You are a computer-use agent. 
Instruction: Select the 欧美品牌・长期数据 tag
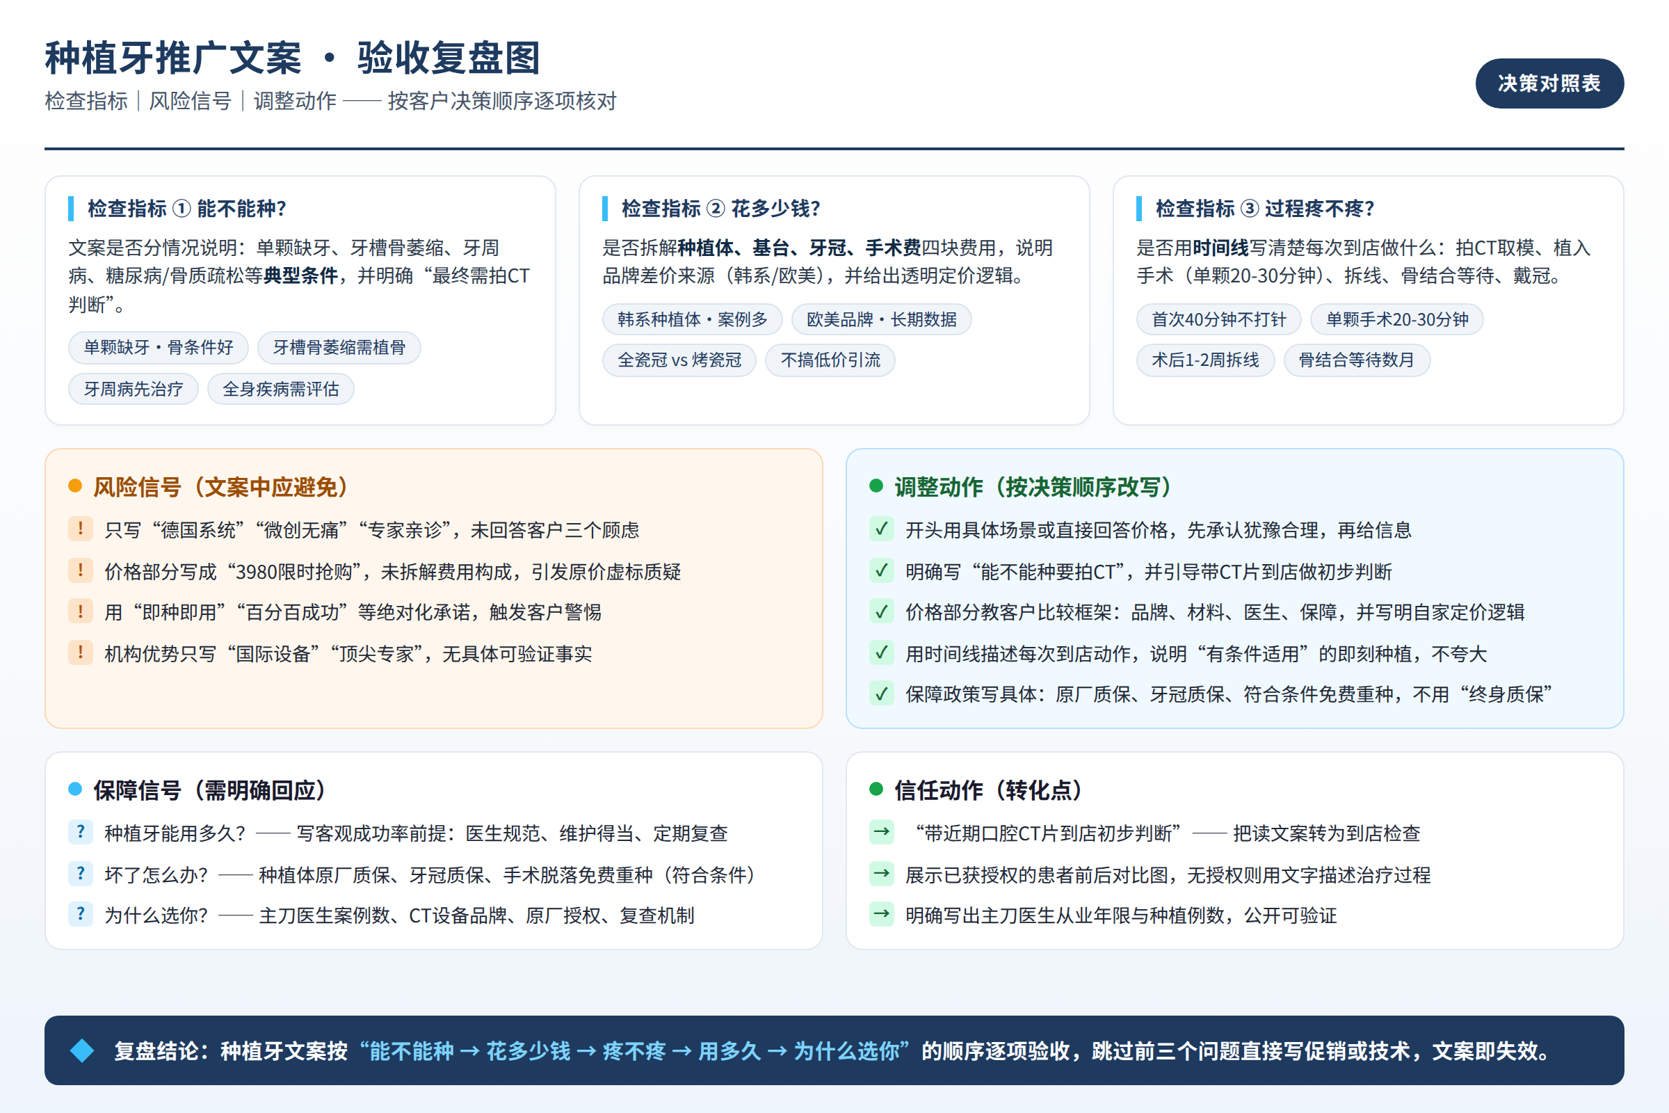(881, 319)
